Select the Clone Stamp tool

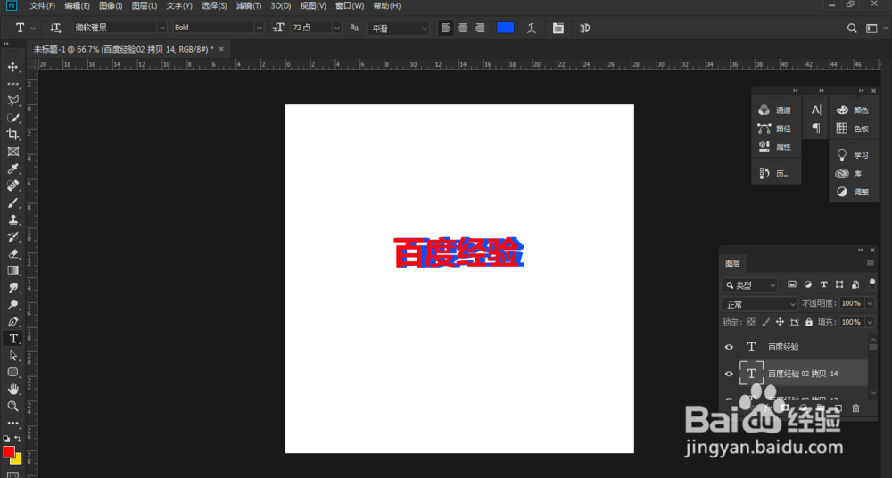click(x=13, y=219)
